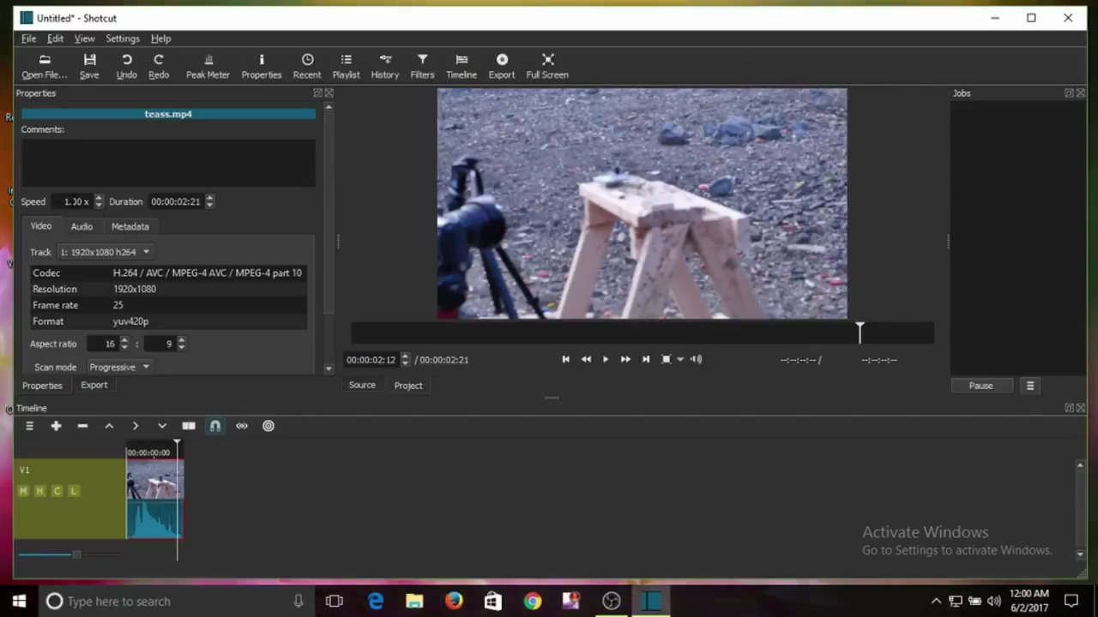Screen dimensions: 1098x617
Task: Open the Edit menu
Action: coord(55,39)
